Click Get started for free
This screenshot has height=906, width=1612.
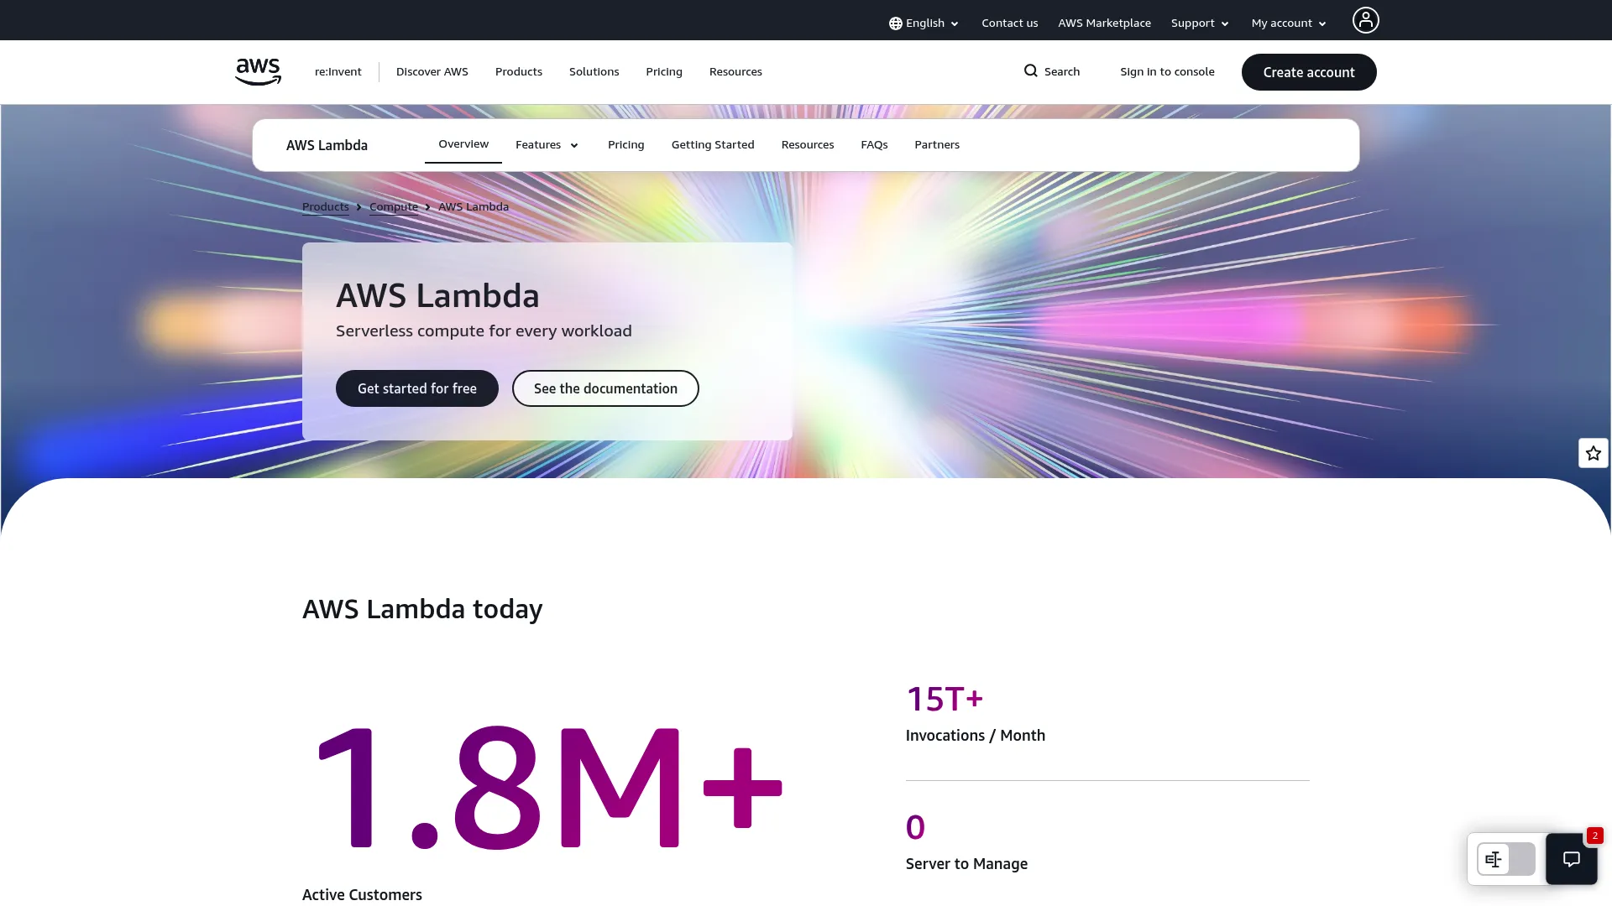coord(417,388)
